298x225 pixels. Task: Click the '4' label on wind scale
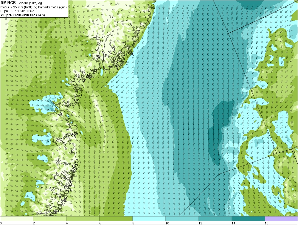[x=67, y=223]
